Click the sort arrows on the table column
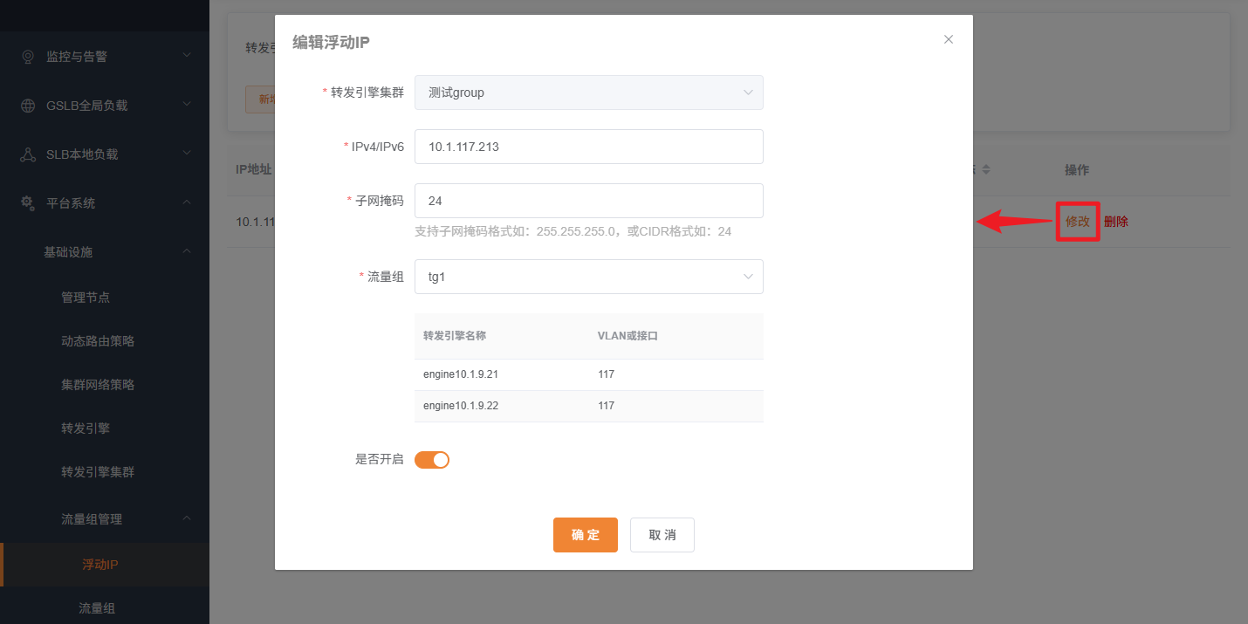 [x=986, y=169]
